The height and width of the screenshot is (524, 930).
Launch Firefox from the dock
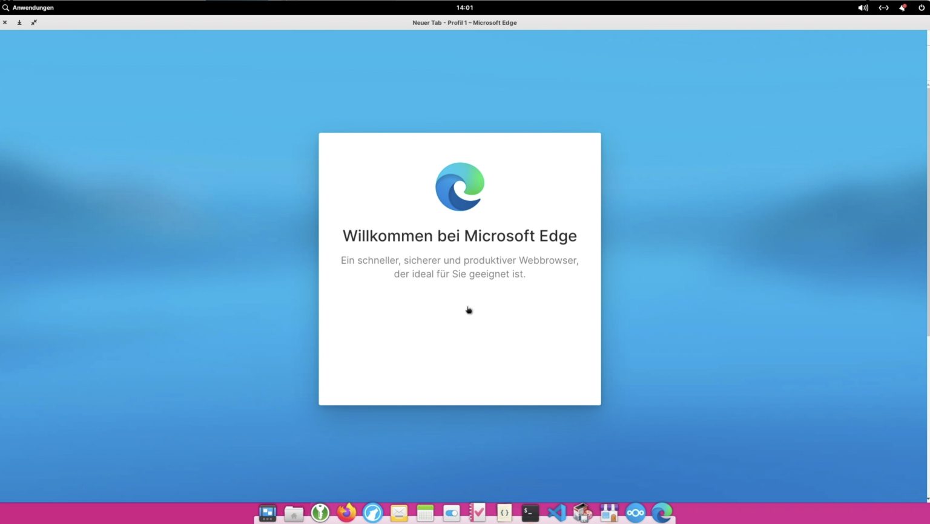346,513
